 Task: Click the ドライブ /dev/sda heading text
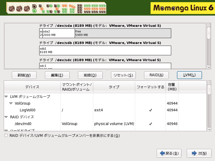pos(100,26)
